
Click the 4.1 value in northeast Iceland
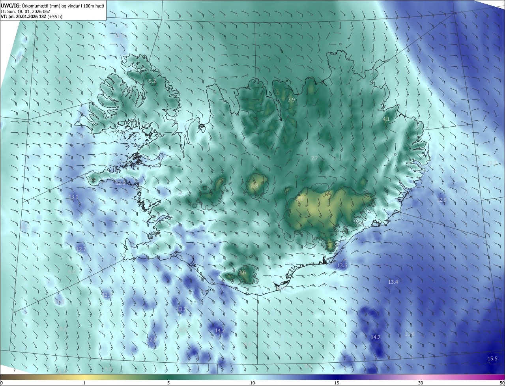tap(386, 119)
